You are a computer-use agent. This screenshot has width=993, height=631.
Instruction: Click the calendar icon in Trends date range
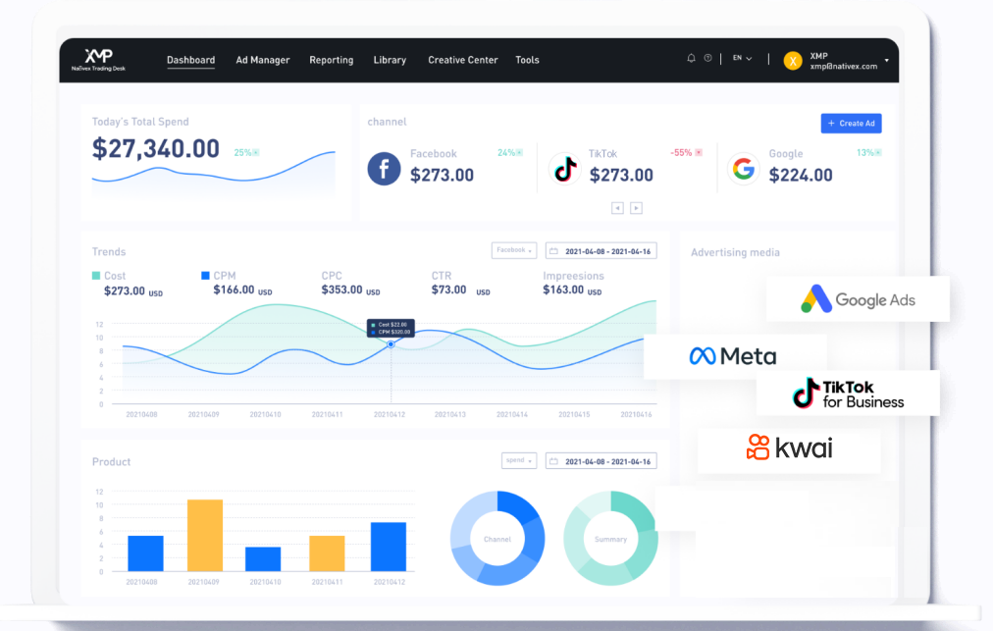tap(553, 251)
